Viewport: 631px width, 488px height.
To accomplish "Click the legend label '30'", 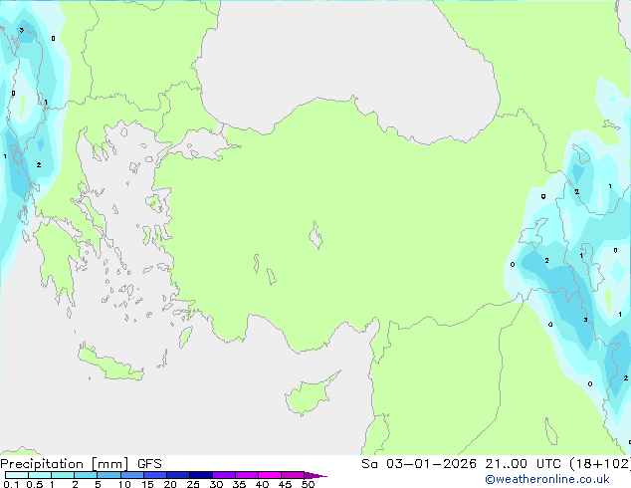I will (x=216, y=484).
